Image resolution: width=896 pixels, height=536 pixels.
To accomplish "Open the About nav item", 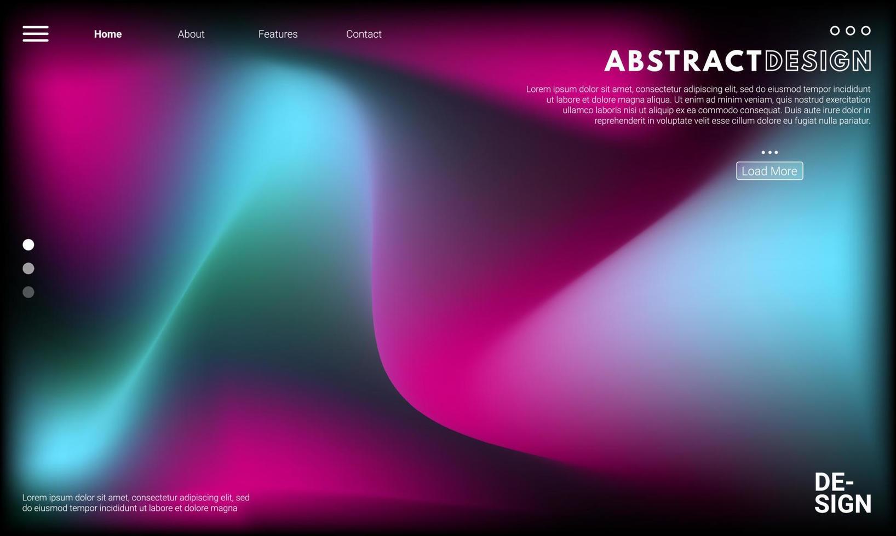I will click(191, 34).
